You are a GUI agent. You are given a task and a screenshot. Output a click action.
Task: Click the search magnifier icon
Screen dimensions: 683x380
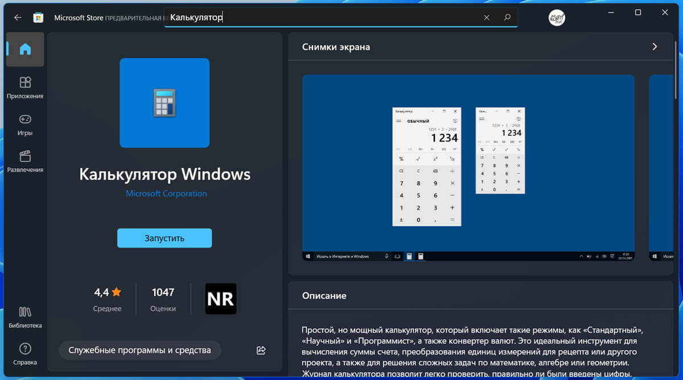tap(507, 18)
